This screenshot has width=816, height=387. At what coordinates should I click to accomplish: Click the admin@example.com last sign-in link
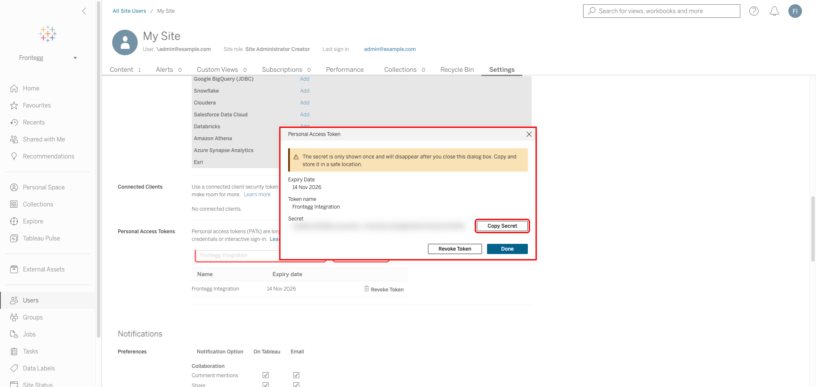point(390,49)
